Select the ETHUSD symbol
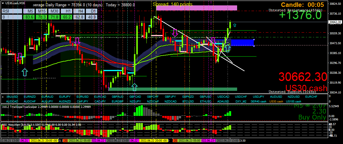 (206, 102)
